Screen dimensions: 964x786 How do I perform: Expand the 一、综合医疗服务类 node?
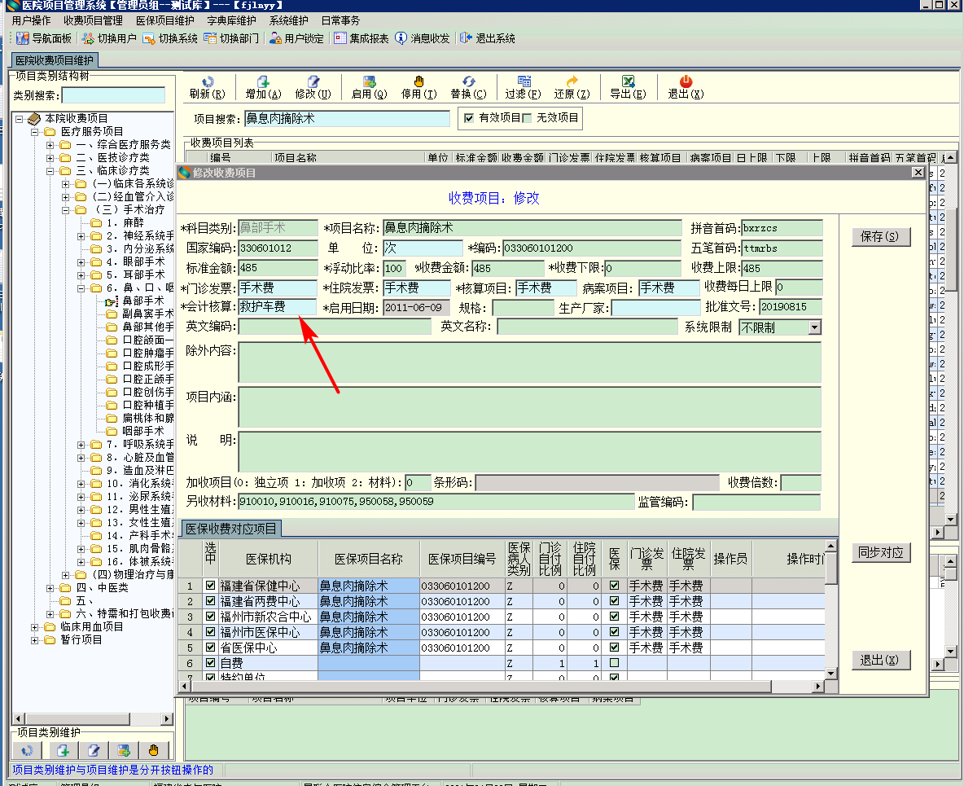pos(50,145)
